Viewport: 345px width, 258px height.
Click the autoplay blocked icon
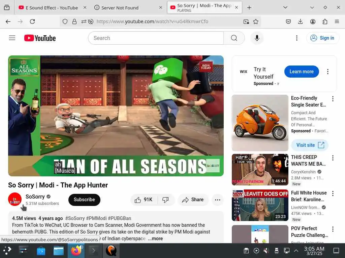pos(91,21)
